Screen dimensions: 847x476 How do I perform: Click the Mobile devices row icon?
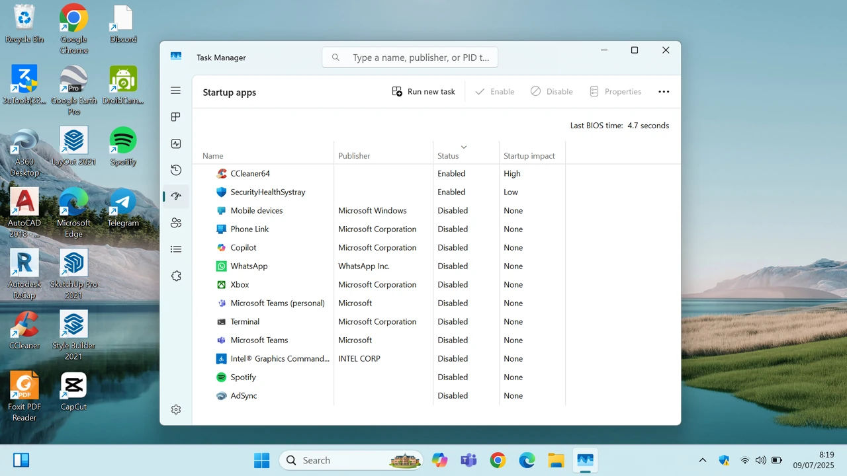[x=222, y=211]
